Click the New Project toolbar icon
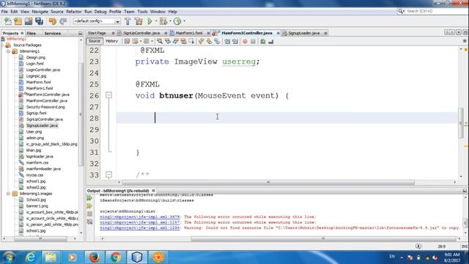Image resolution: width=469 pixels, height=264 pixels. point(18,21)
